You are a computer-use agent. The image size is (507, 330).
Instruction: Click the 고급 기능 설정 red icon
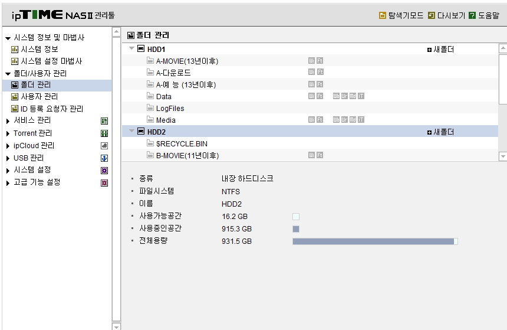104,183
